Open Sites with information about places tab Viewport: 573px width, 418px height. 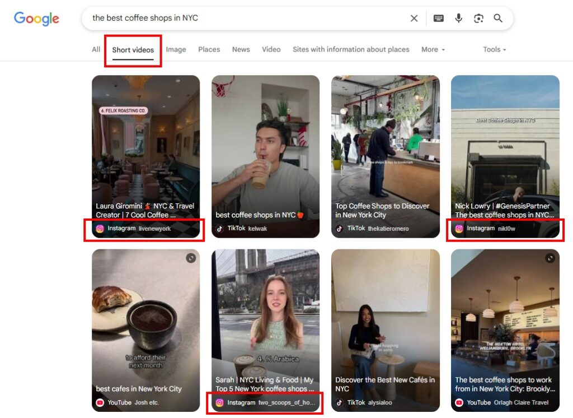tap(351, 49)
